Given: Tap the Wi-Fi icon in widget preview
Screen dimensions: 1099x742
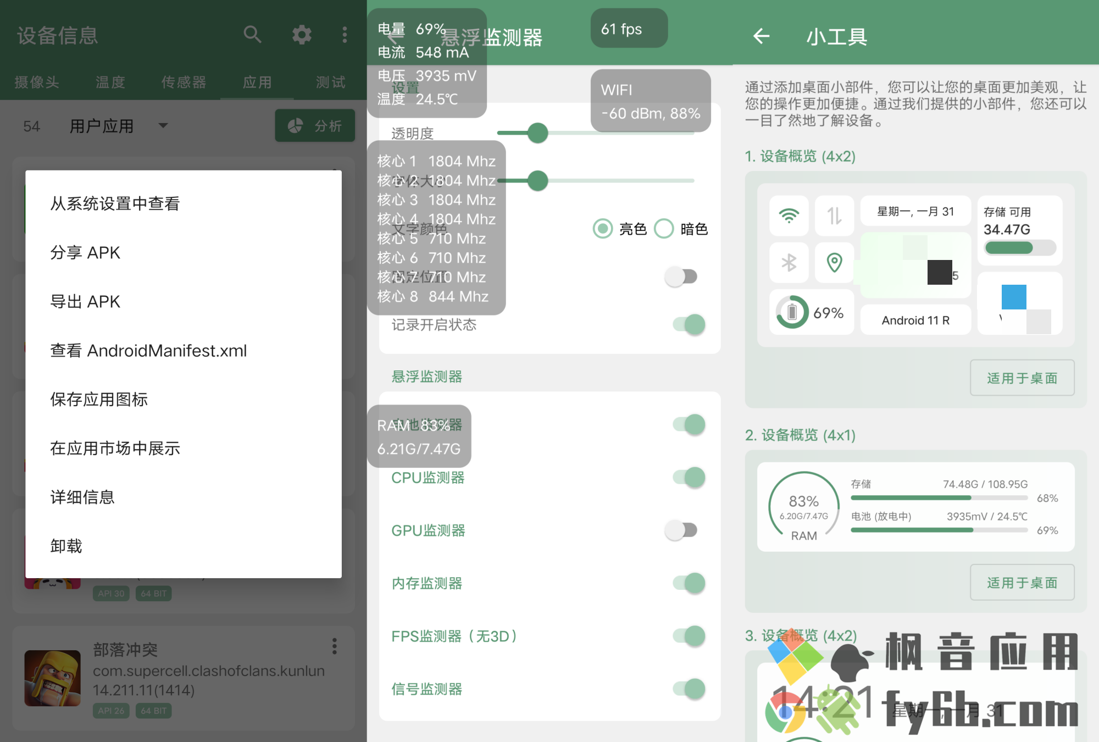Looking at the screenshot, I should coord(789,215).
